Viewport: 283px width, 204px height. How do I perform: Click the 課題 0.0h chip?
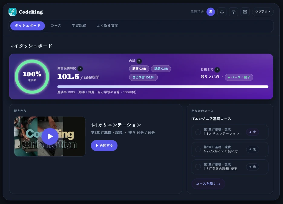[161, 69]
